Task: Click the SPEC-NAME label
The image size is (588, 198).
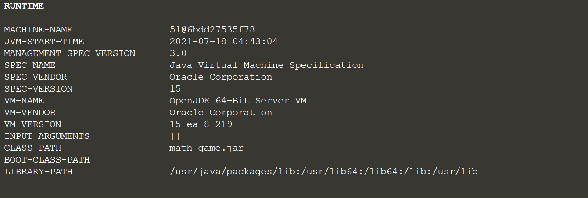Action: 30,65
